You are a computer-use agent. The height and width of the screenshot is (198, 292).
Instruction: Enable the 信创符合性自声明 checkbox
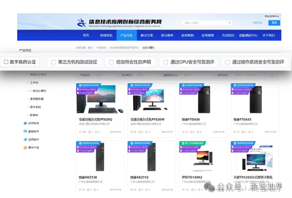[x=111, y=62]
